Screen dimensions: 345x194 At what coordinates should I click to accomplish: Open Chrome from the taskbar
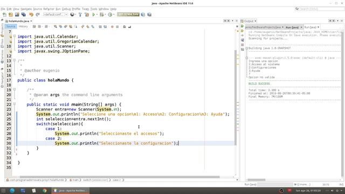(44, 190)
